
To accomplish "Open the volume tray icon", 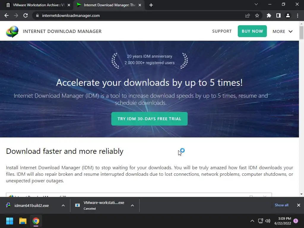I will 268,221.
